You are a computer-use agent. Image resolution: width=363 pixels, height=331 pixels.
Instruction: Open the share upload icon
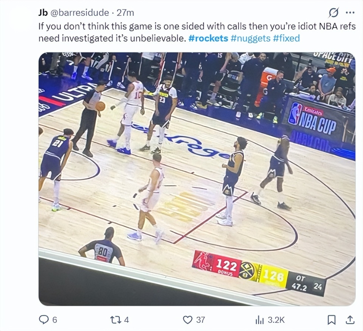350,320
